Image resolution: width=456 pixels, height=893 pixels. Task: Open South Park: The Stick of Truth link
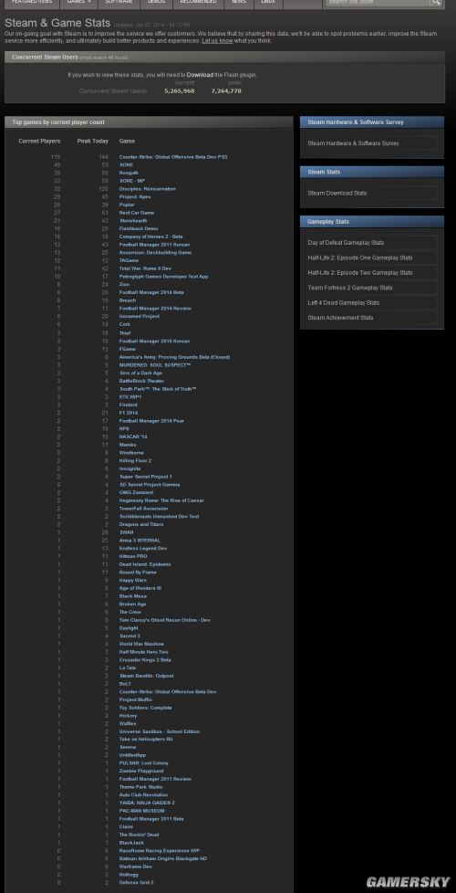tap(158, 389)
